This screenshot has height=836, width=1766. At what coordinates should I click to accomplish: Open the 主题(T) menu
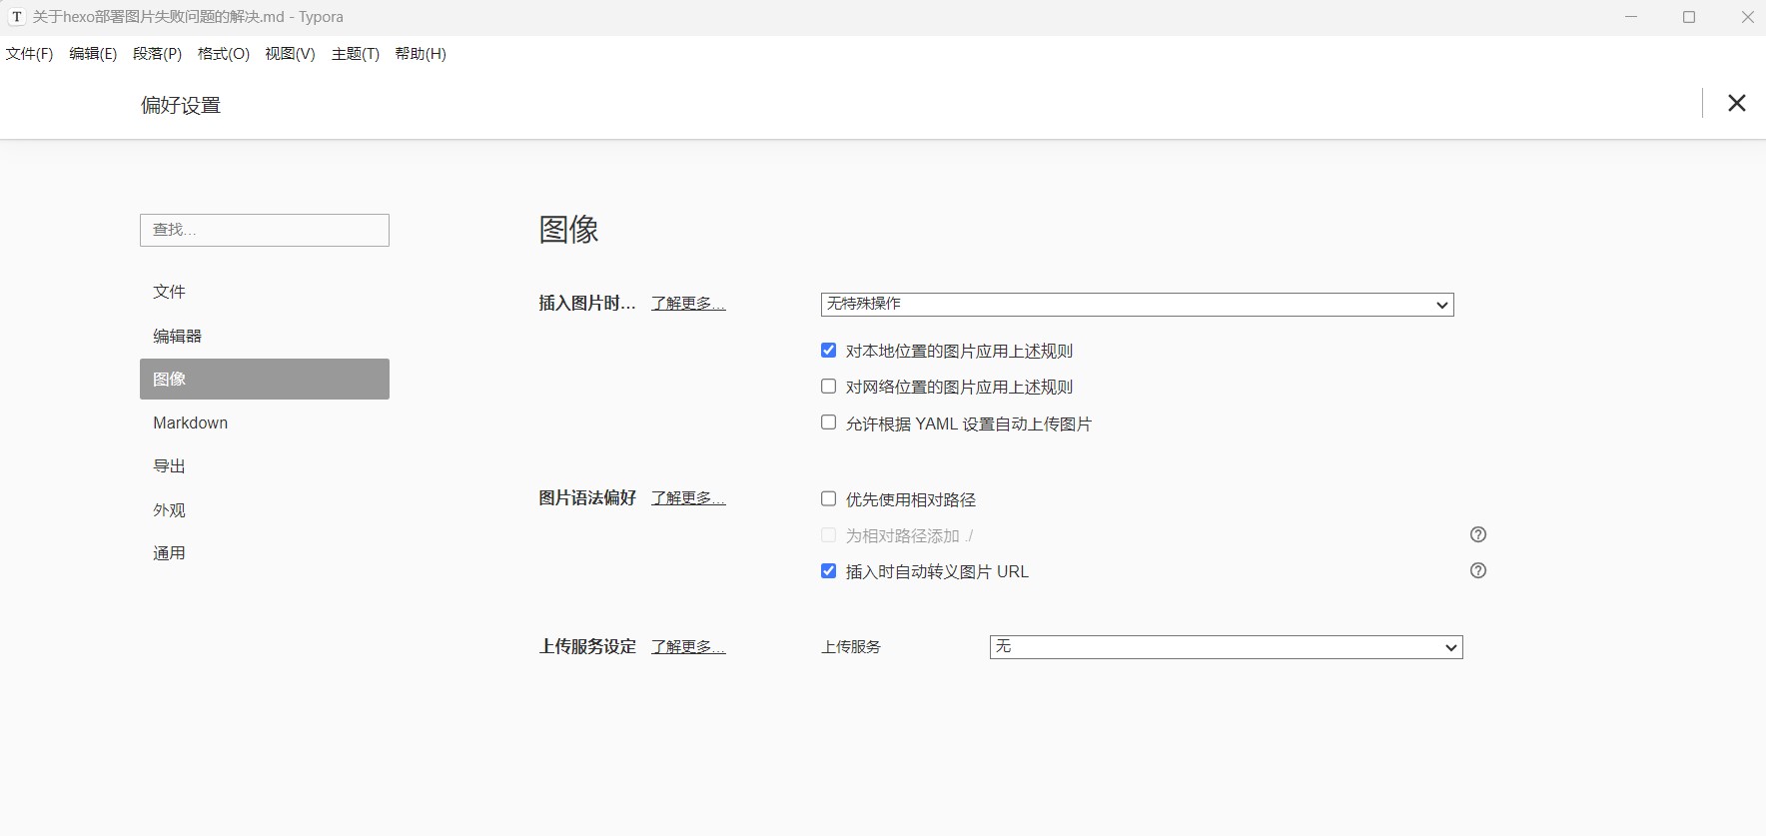pos(356,54)
